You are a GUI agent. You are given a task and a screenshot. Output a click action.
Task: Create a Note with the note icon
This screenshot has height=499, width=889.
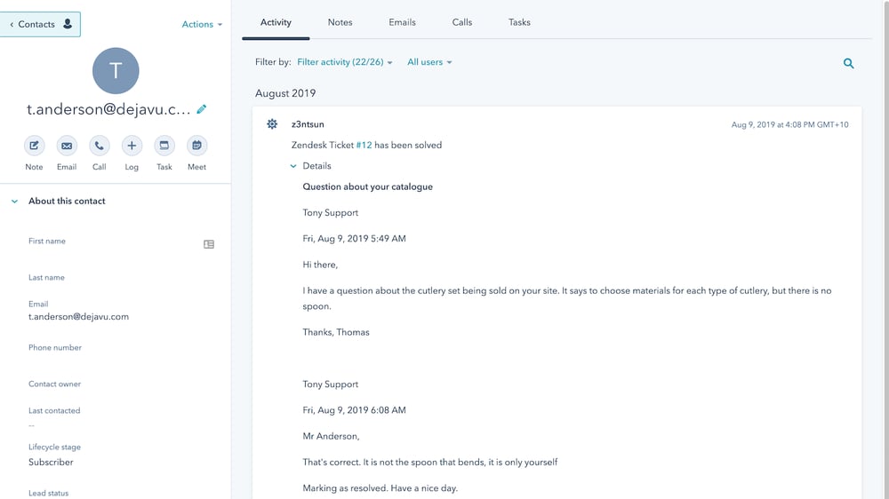[x=34, y=146]
